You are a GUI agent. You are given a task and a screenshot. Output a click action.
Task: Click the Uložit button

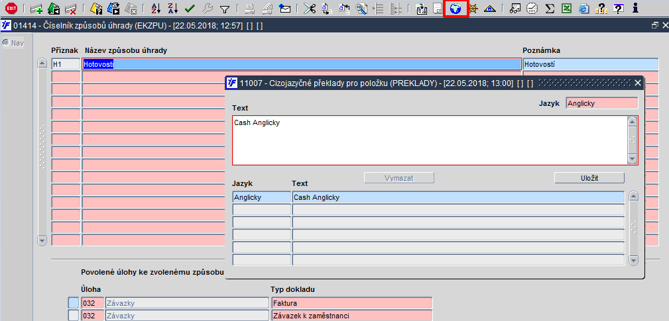589,178
